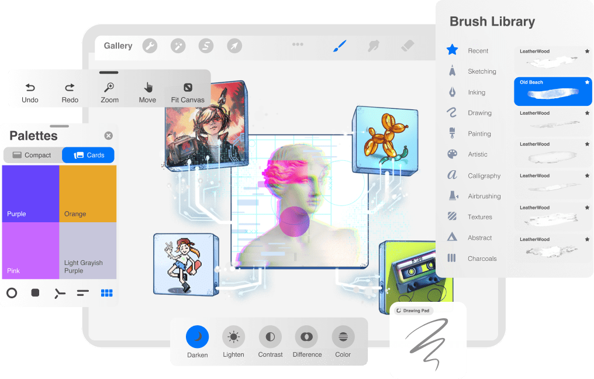Click the Zoom magnifier icon
The image size is (594, 379).
point(109,88)
